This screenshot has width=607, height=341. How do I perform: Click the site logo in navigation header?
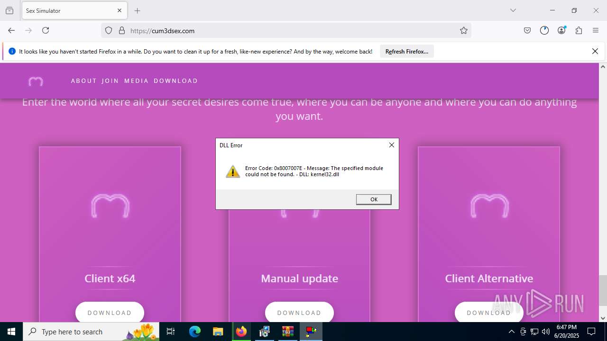coord(36,81)
